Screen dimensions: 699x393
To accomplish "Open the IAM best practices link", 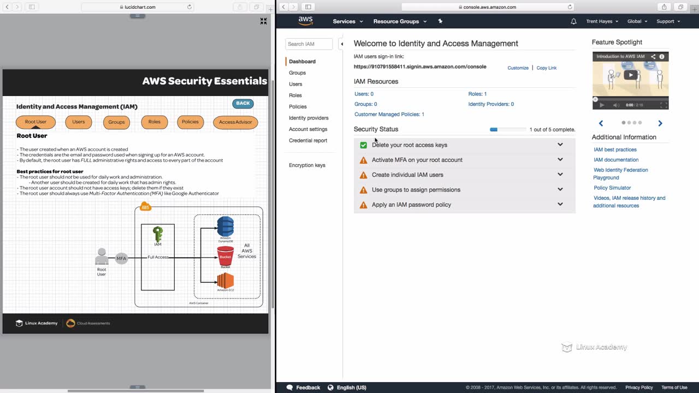I will click(x=615, y=150).
